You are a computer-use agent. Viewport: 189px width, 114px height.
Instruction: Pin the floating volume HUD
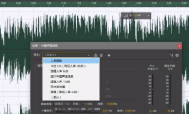click(148, 15)
